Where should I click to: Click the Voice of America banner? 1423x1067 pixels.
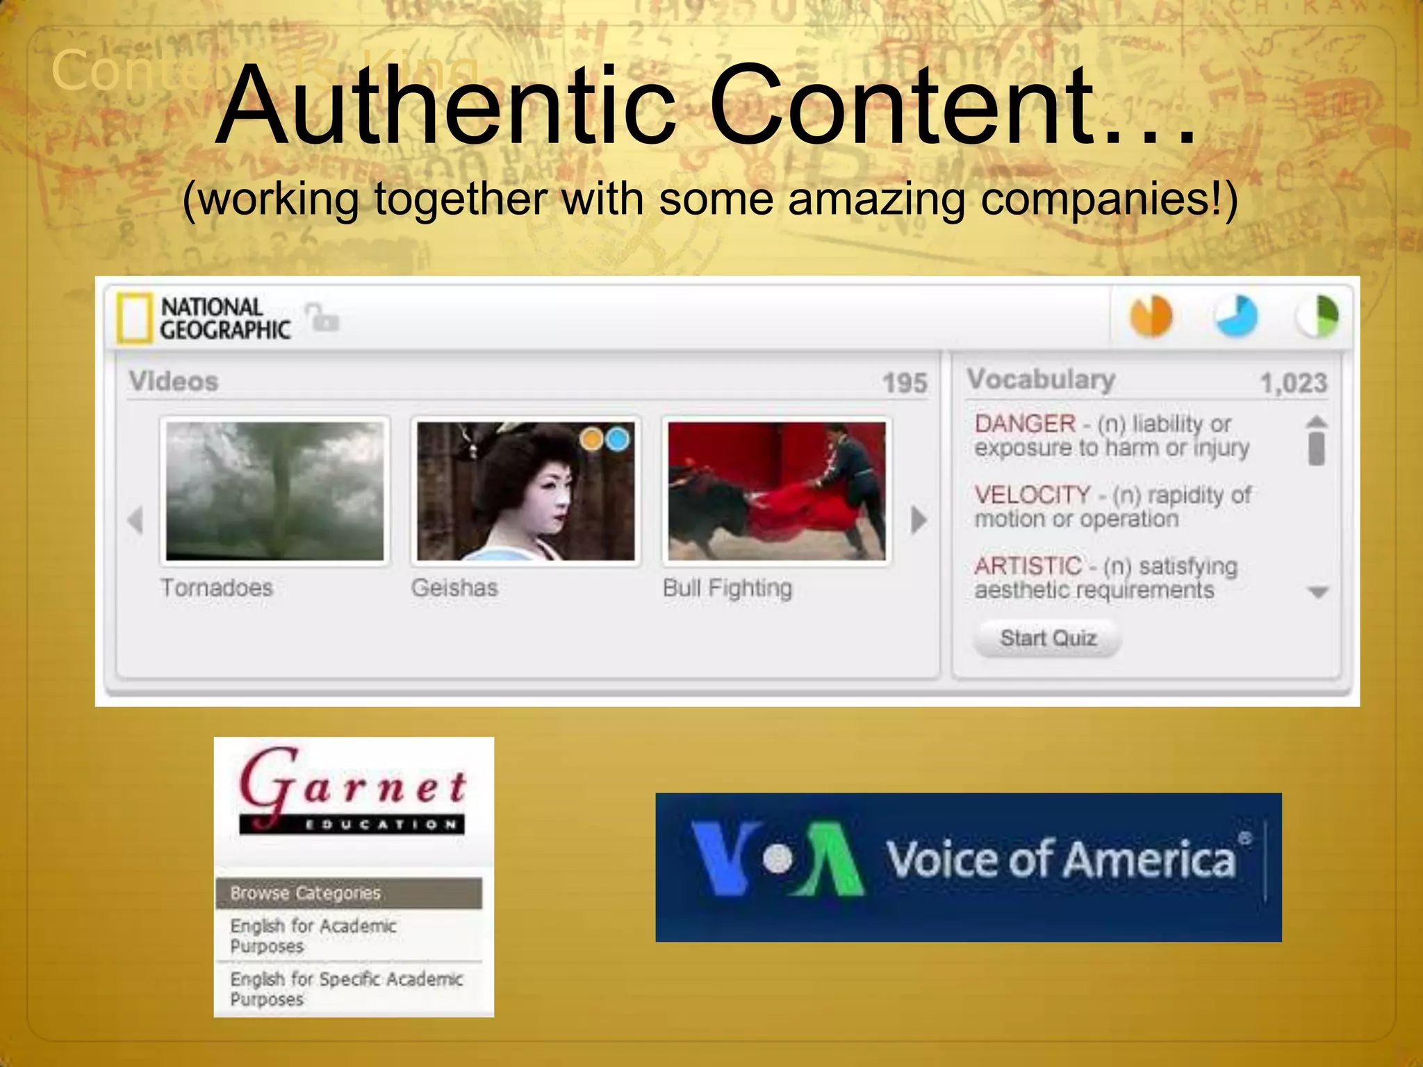point(969,867)
